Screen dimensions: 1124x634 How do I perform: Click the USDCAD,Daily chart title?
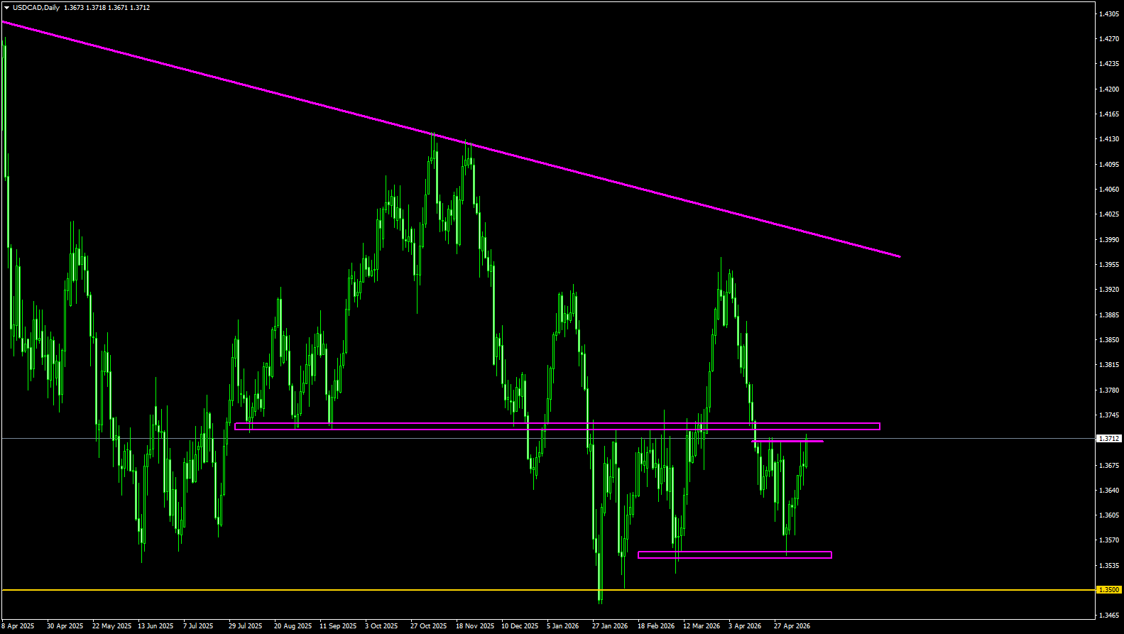[x=36, y=8]
